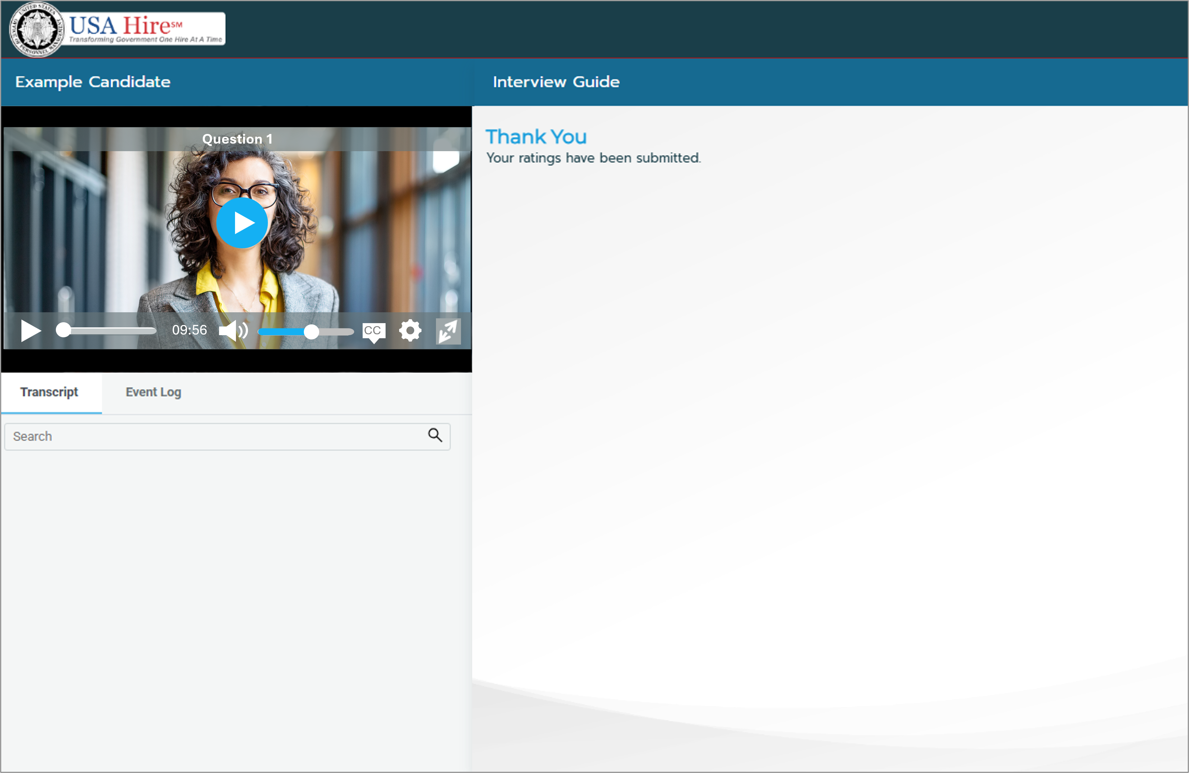Click the Example Candidate header
This screenshot has height=773, width=1189.
click(93, 82)
